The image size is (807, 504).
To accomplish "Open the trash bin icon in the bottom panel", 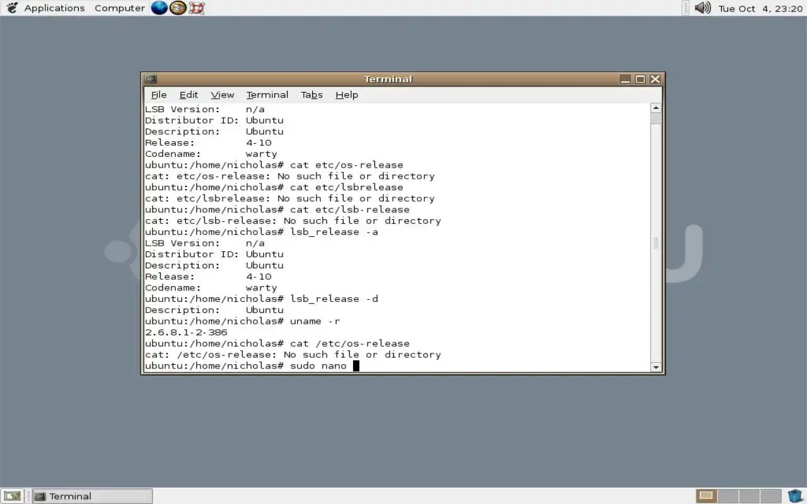I will (x=794, y=496).
